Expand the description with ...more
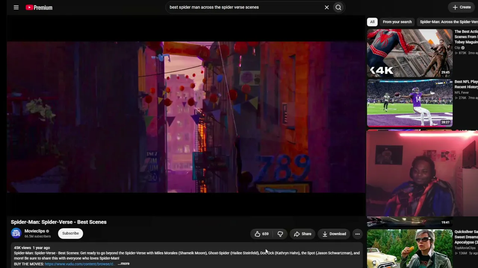 click(x=124, y=264)
